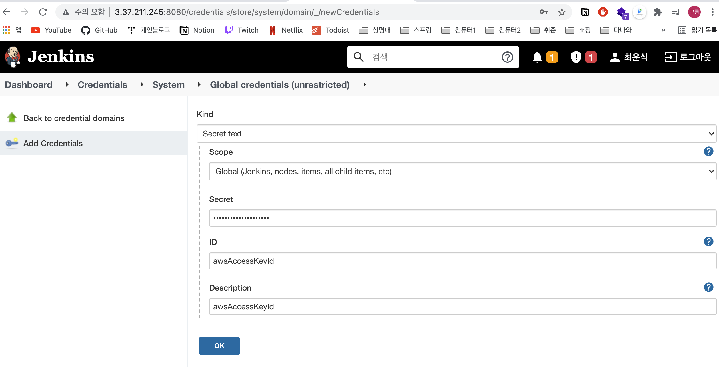This screenshot has width=719, height=367.
Task: Click the Credentials breadcrumb link
Action: coord(102,85)
